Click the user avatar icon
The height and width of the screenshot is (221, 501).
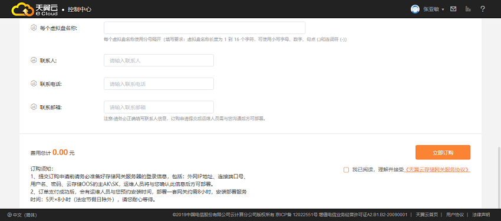[415, 9]
